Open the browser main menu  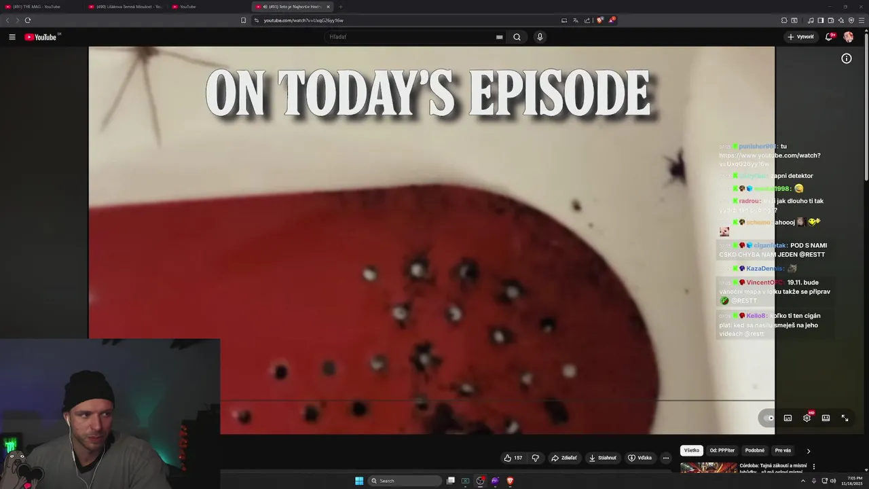(x=862, y=20)
